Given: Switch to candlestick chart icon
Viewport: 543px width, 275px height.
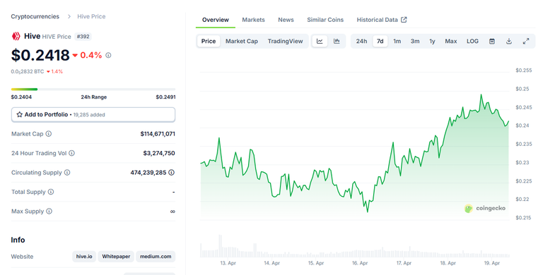Looking at the screenshot, I should pos(337,41).
